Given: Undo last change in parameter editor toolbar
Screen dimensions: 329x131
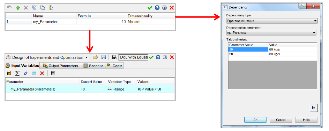Looking at the screenshot, I should 9,8.
